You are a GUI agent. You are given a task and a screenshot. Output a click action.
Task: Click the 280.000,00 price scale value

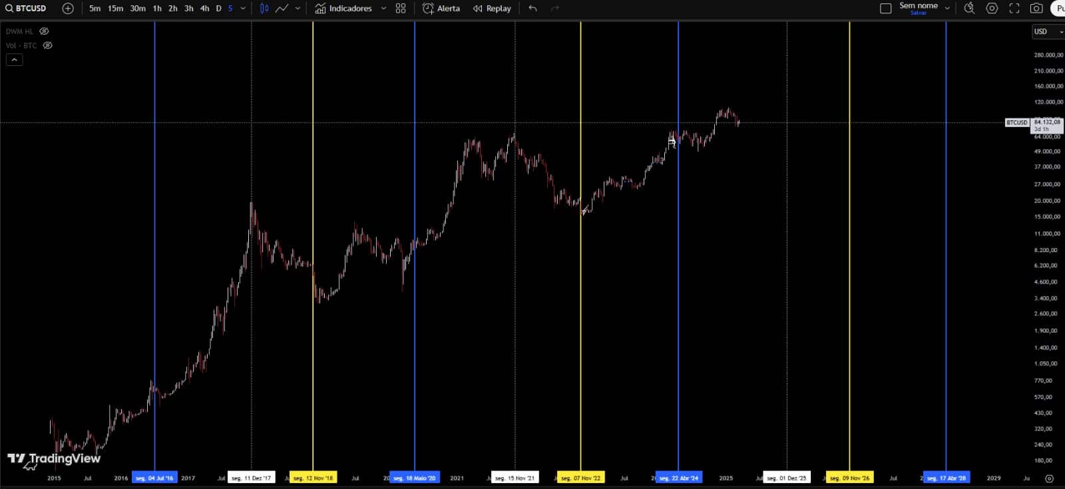click(1048, 55)
